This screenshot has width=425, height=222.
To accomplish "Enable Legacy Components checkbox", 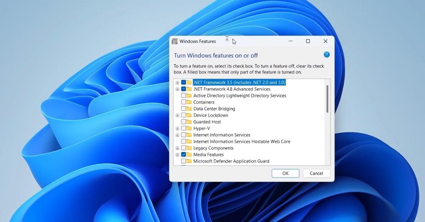I will click(x=183, y=148).
